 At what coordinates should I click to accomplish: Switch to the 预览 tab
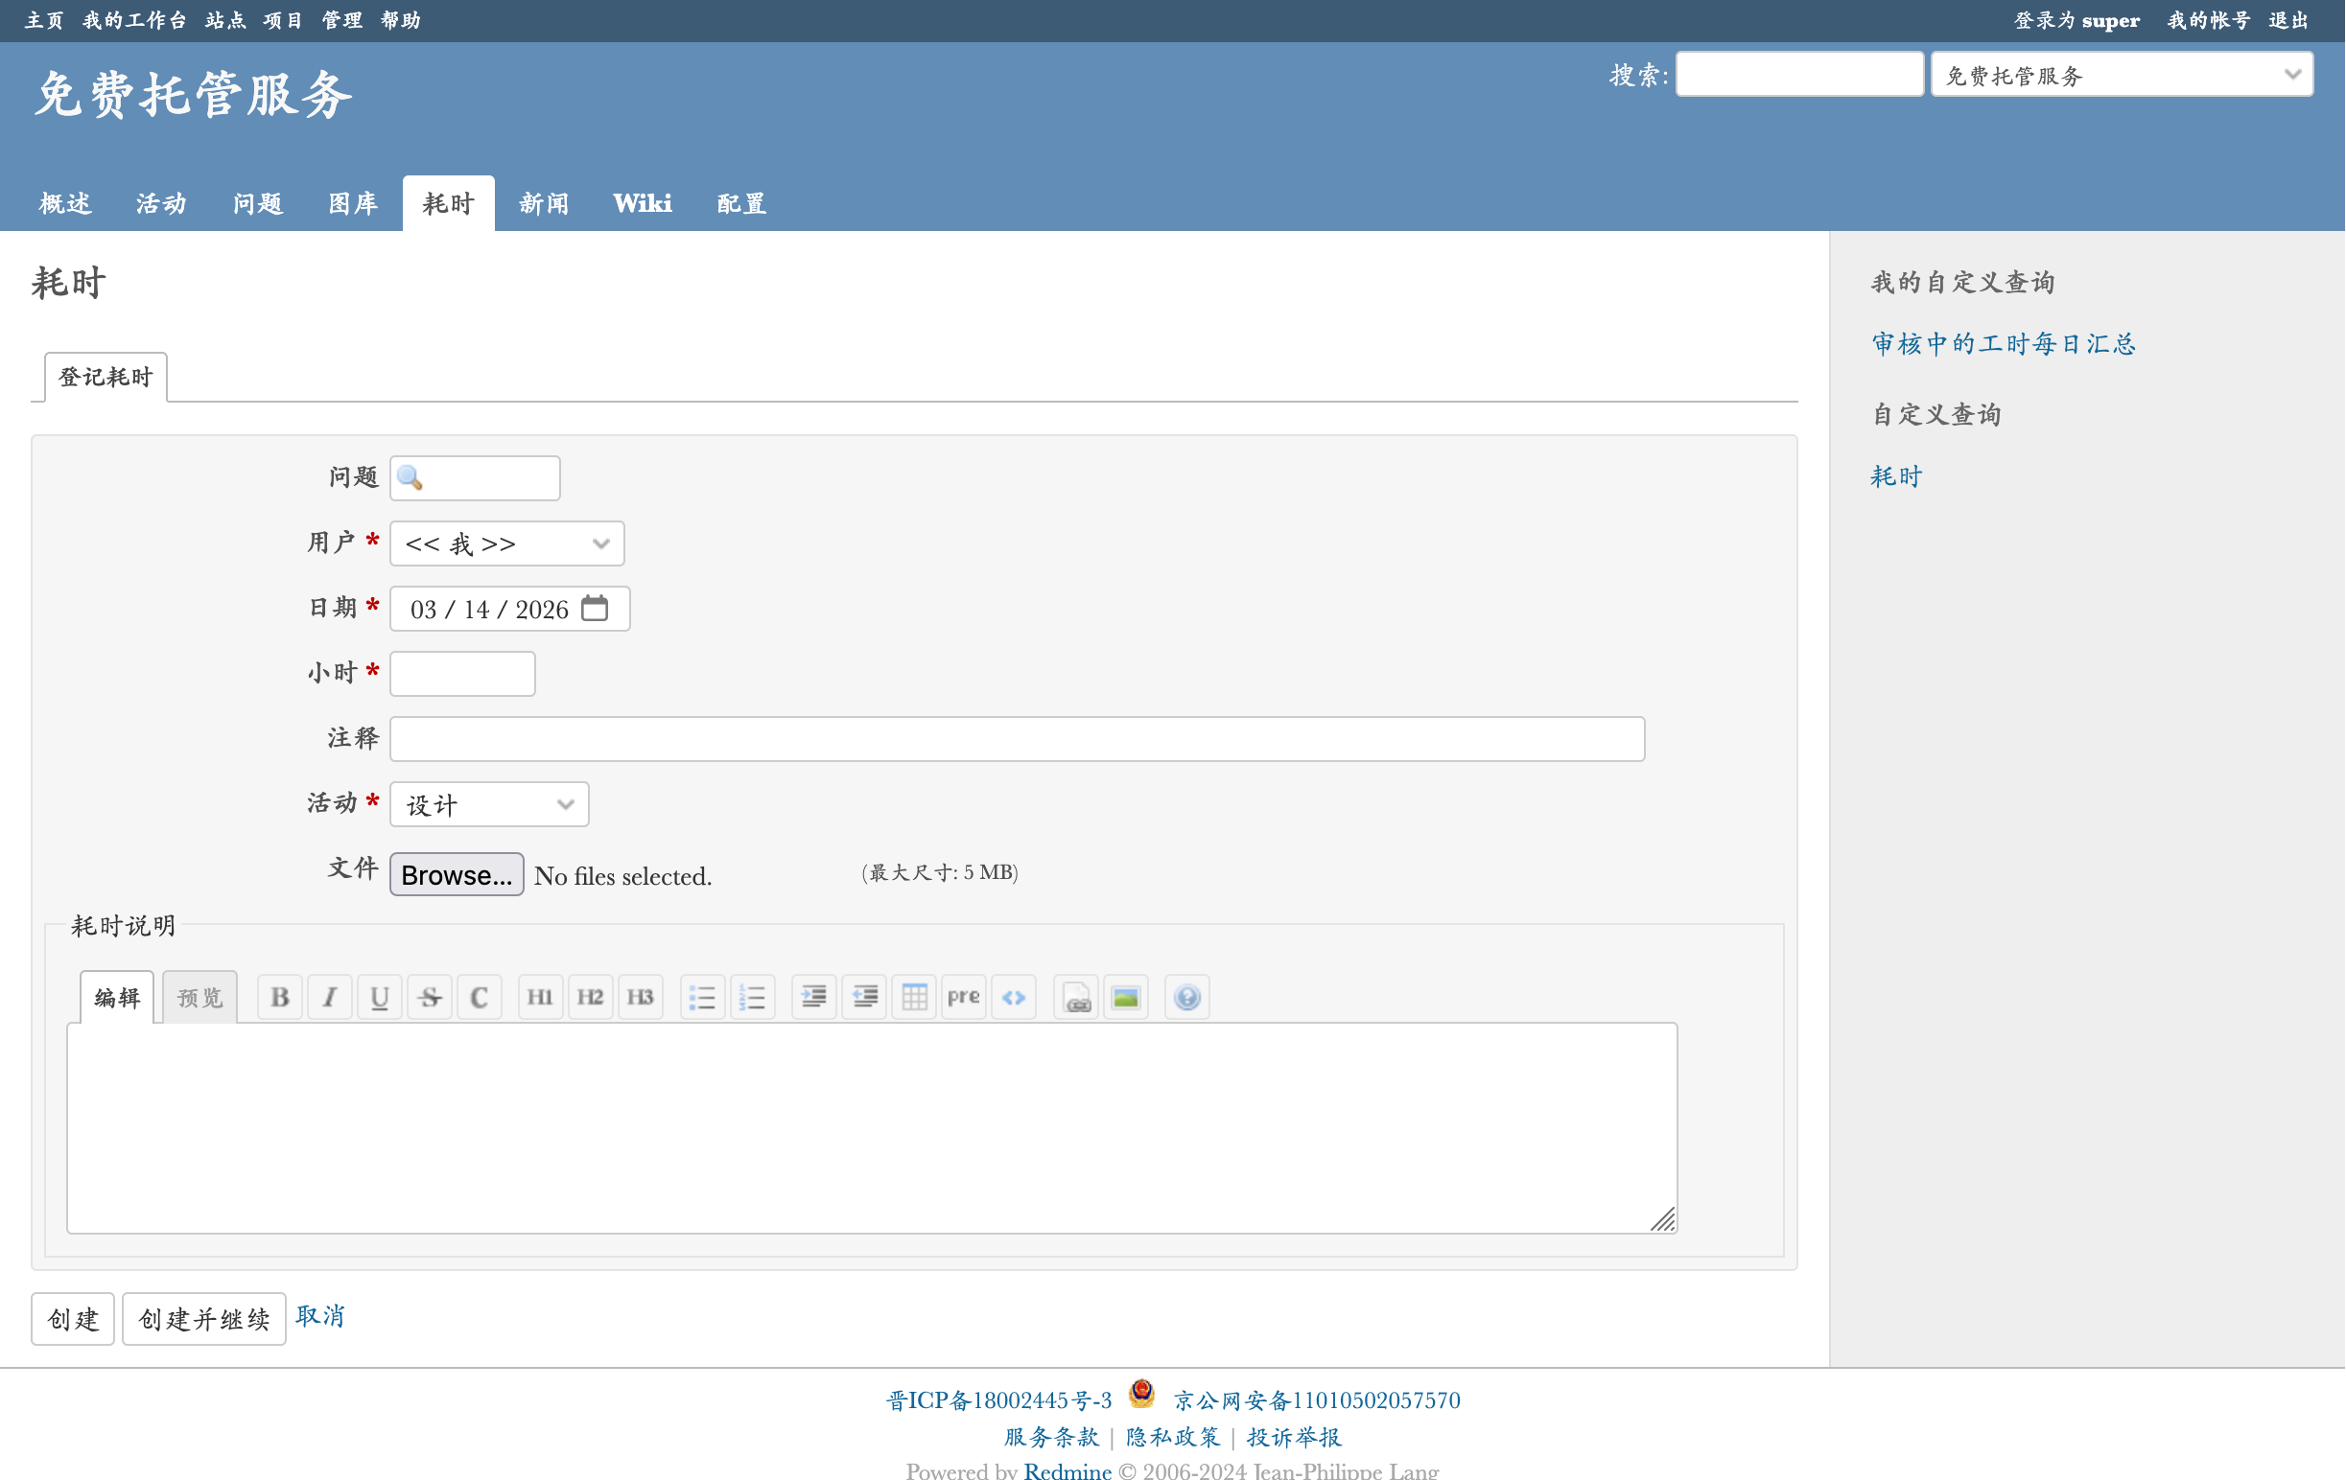tap(199, 997)
